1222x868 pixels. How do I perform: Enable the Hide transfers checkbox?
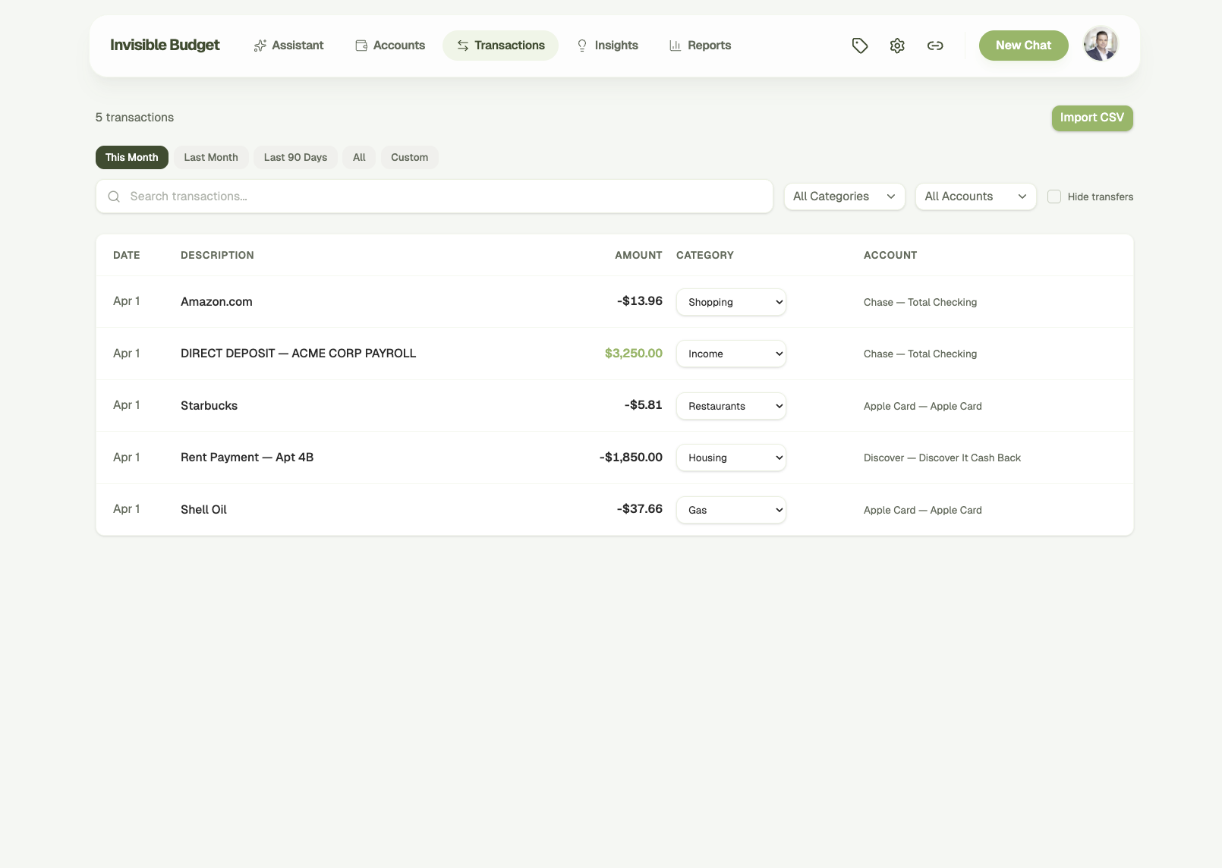[1054, 196]
